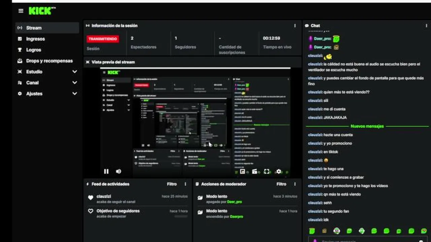The image size is (431, 242).
Task: Insert the heart-eyes emote at the end of the emote row
Action: pos(424,231)
